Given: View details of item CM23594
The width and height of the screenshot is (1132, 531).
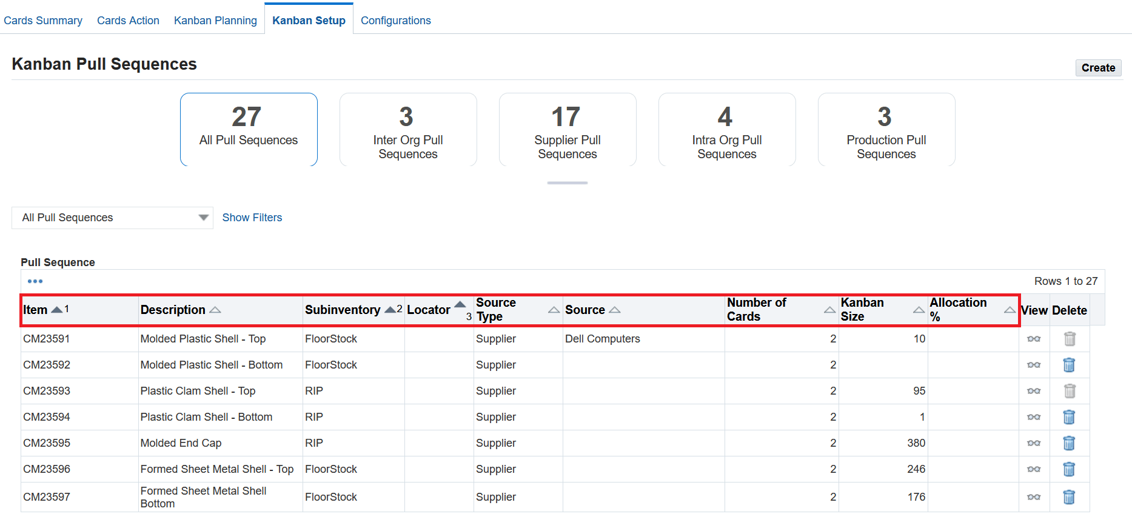Looking at the screenshot, I should click(x=1034, y=417).
